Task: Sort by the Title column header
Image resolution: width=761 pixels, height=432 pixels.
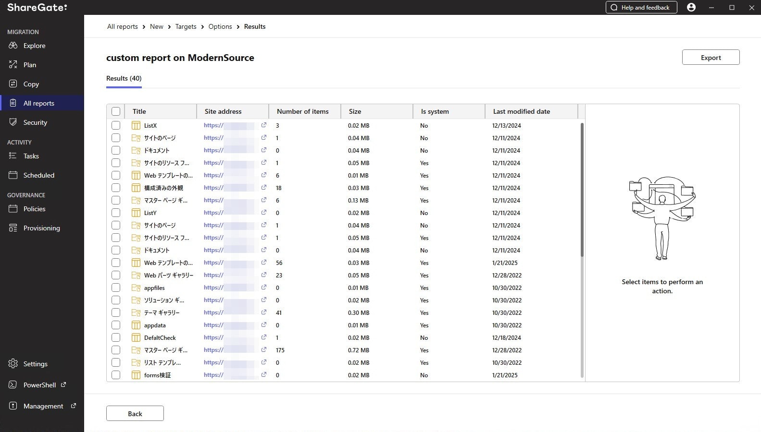Action: pyautogui.click(x=161, y=111)
